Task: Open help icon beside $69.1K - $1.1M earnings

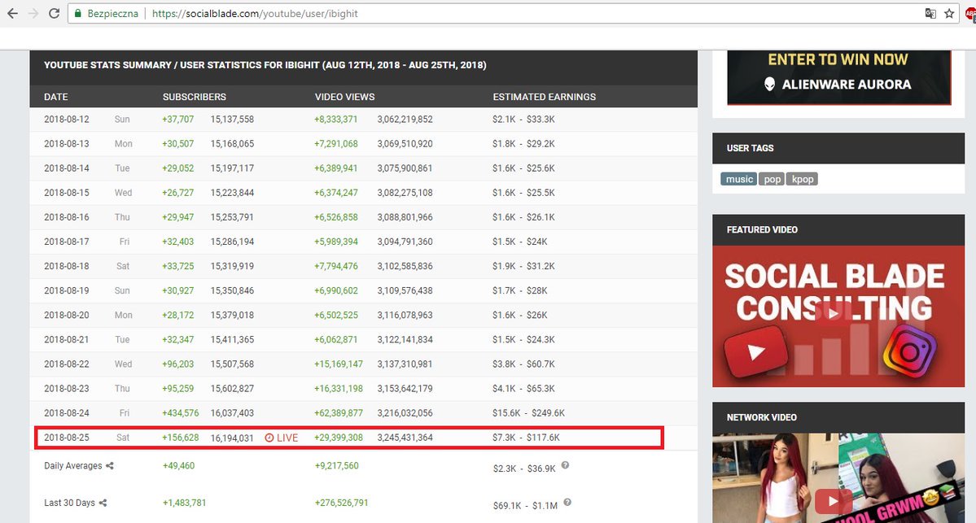Action: (x=567, y=503)
